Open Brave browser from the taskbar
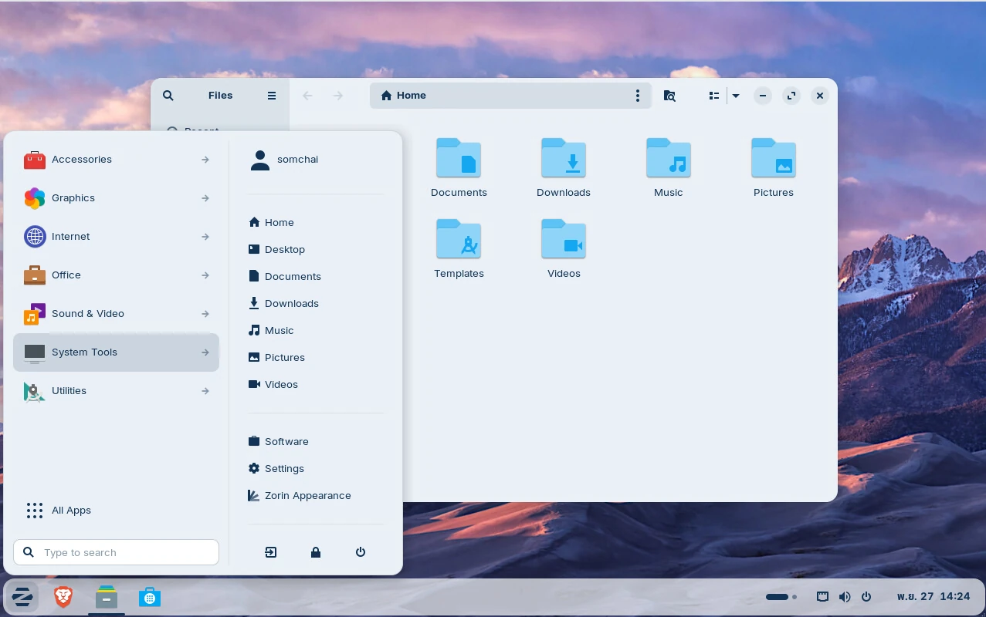 point(63,597)
